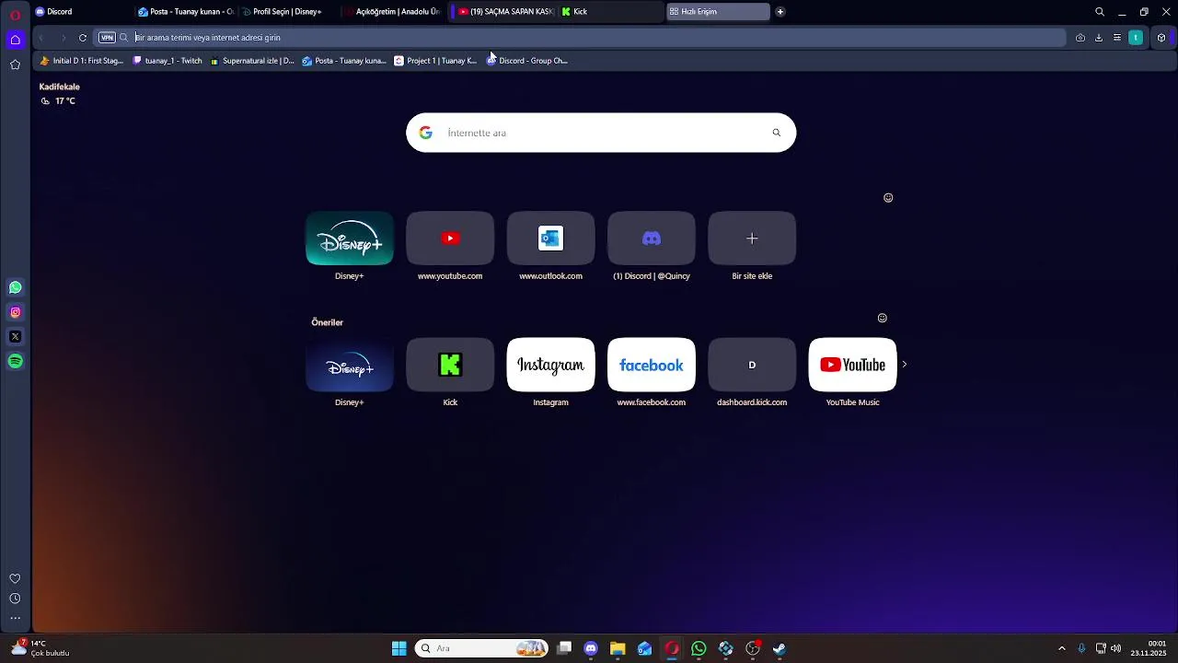The height and width of the screenshot is (663, 1178).
Task: Switch to the Discord tab
Action: tap(81, 12)
